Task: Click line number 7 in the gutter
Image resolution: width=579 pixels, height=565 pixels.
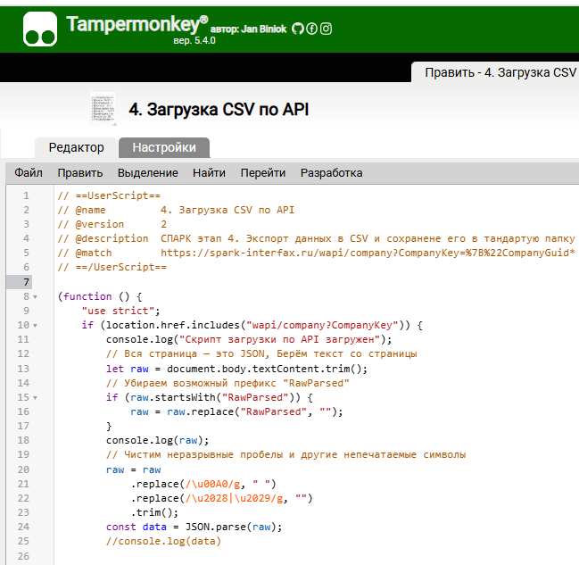Action: tap(26, 282)
